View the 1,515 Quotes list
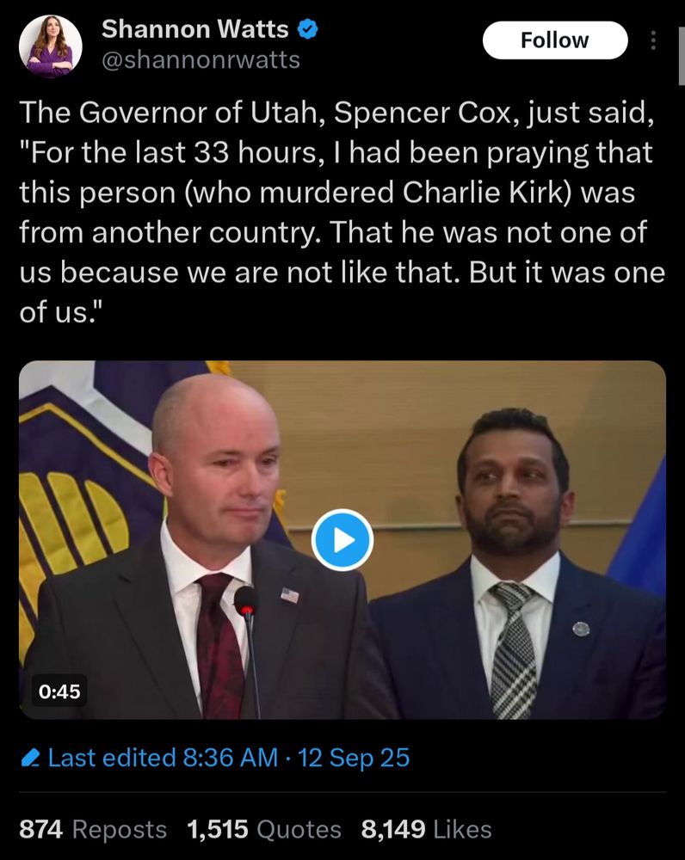The image size is (685, 860). 264,829
